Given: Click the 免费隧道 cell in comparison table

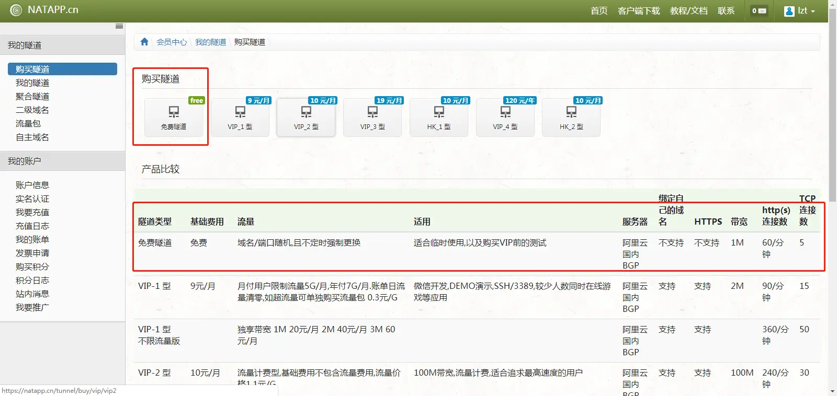Looking at the screenshot, I should pyautogui.click(x=155, y=242).
